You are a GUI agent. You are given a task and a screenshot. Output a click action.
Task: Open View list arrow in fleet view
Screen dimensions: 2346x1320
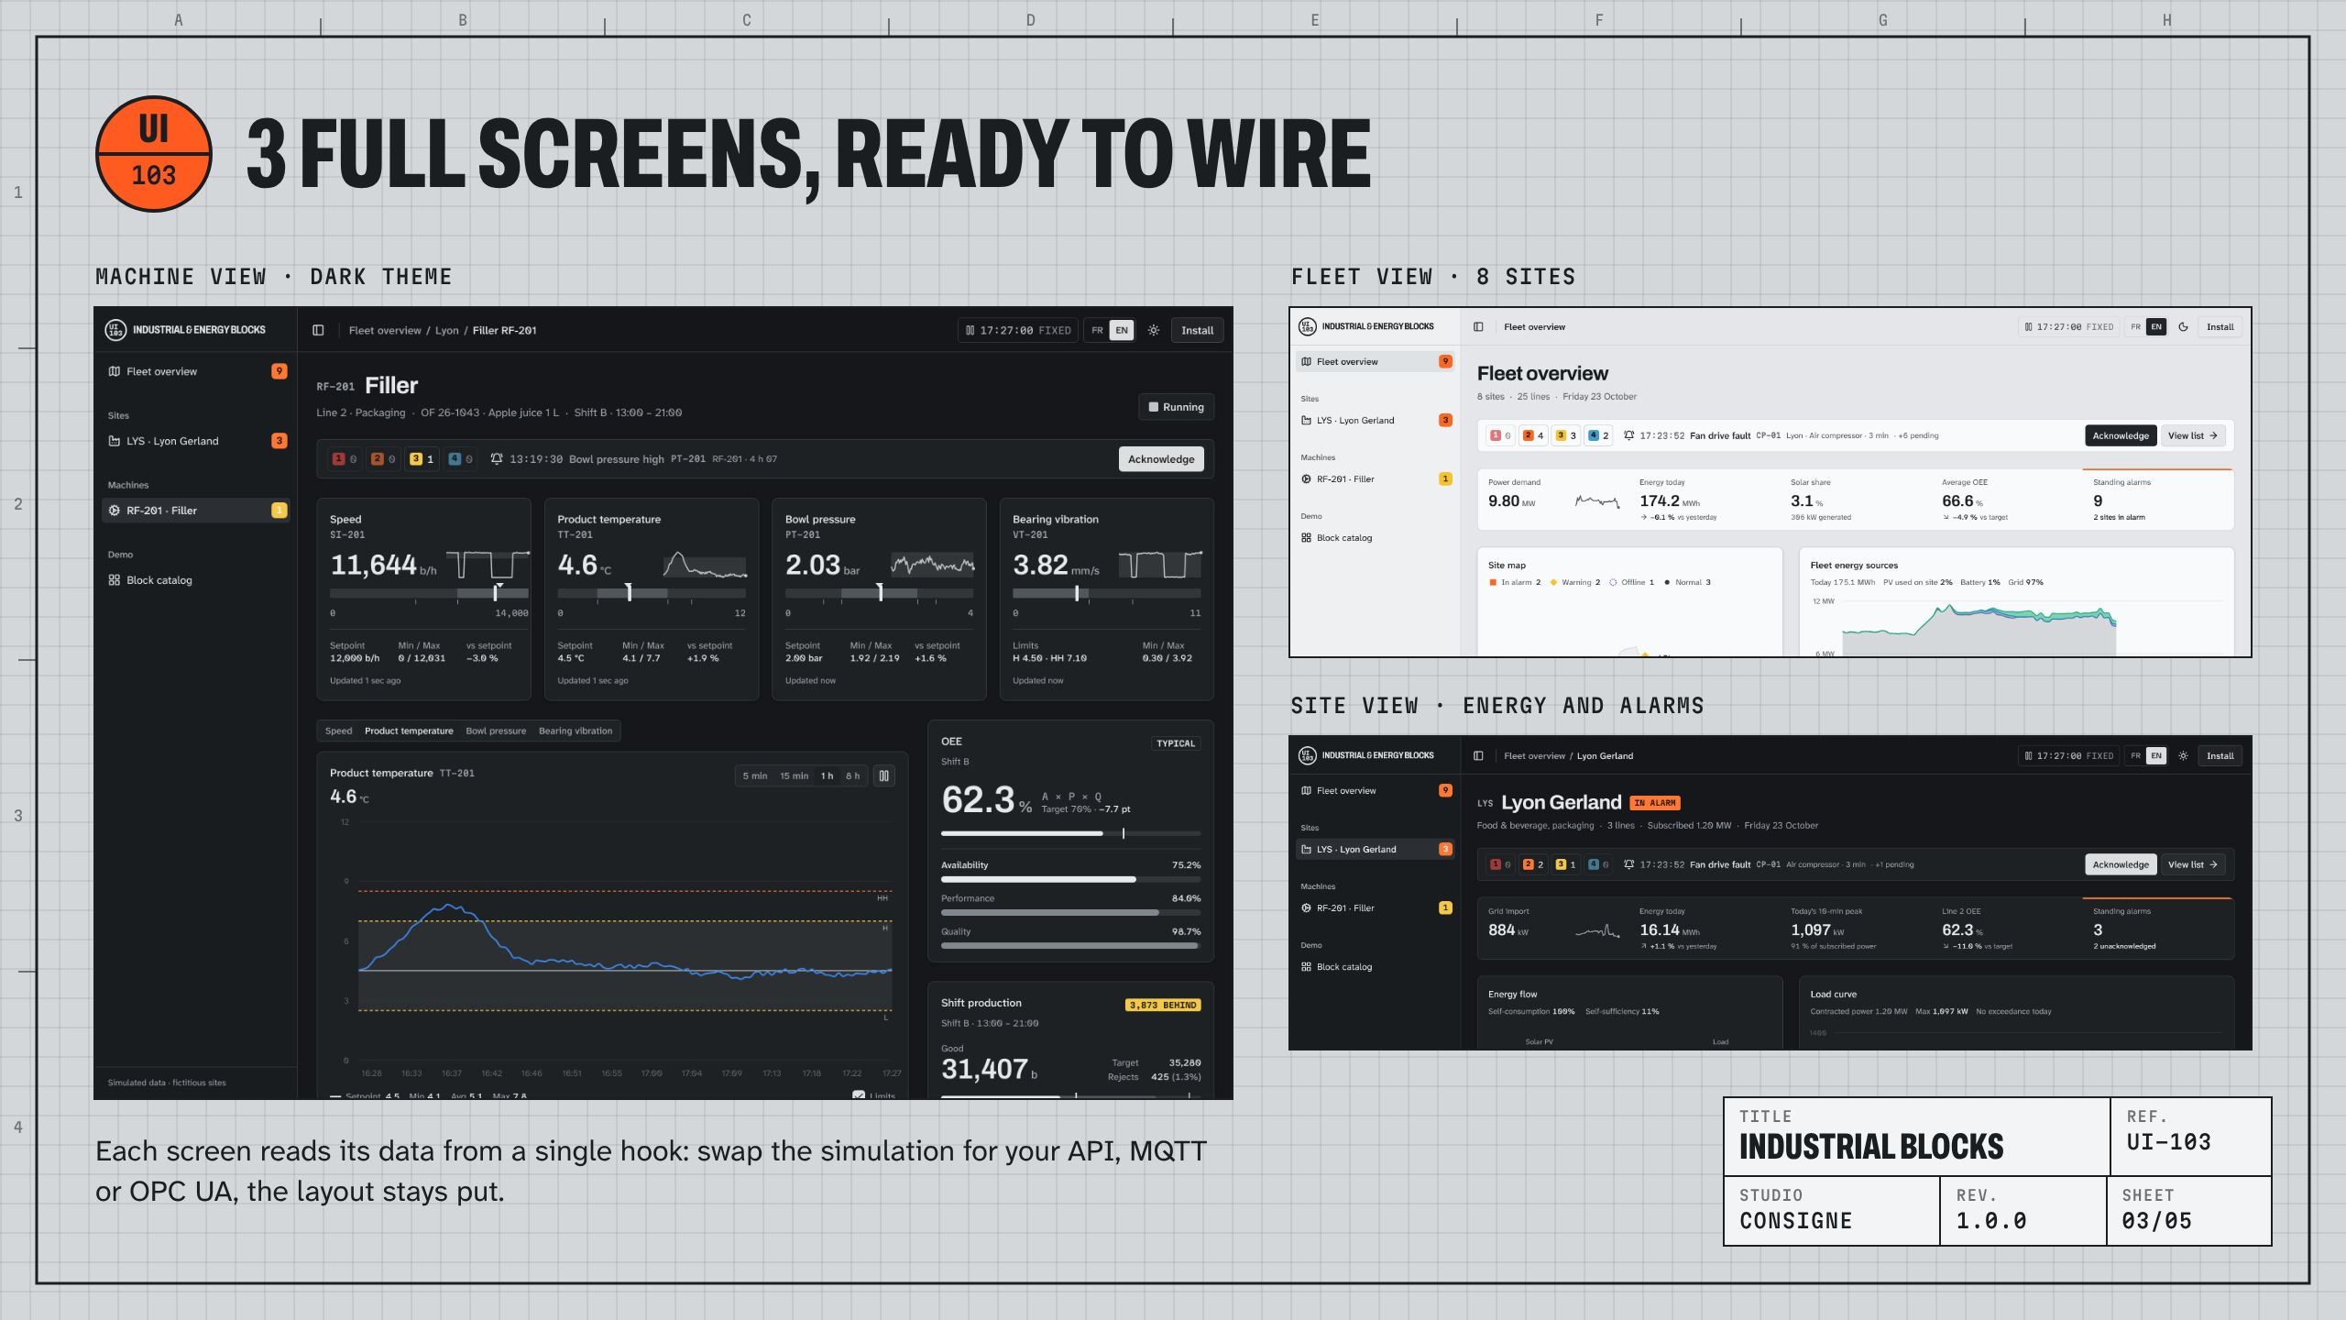[2193, 435]
